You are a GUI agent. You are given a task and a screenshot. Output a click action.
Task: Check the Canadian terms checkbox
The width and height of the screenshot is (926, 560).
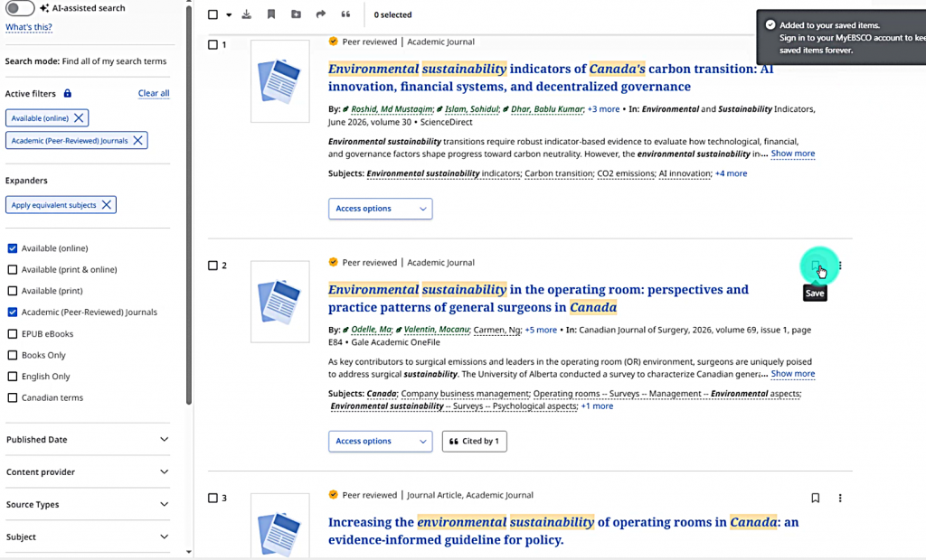click(x=13, y=397)
